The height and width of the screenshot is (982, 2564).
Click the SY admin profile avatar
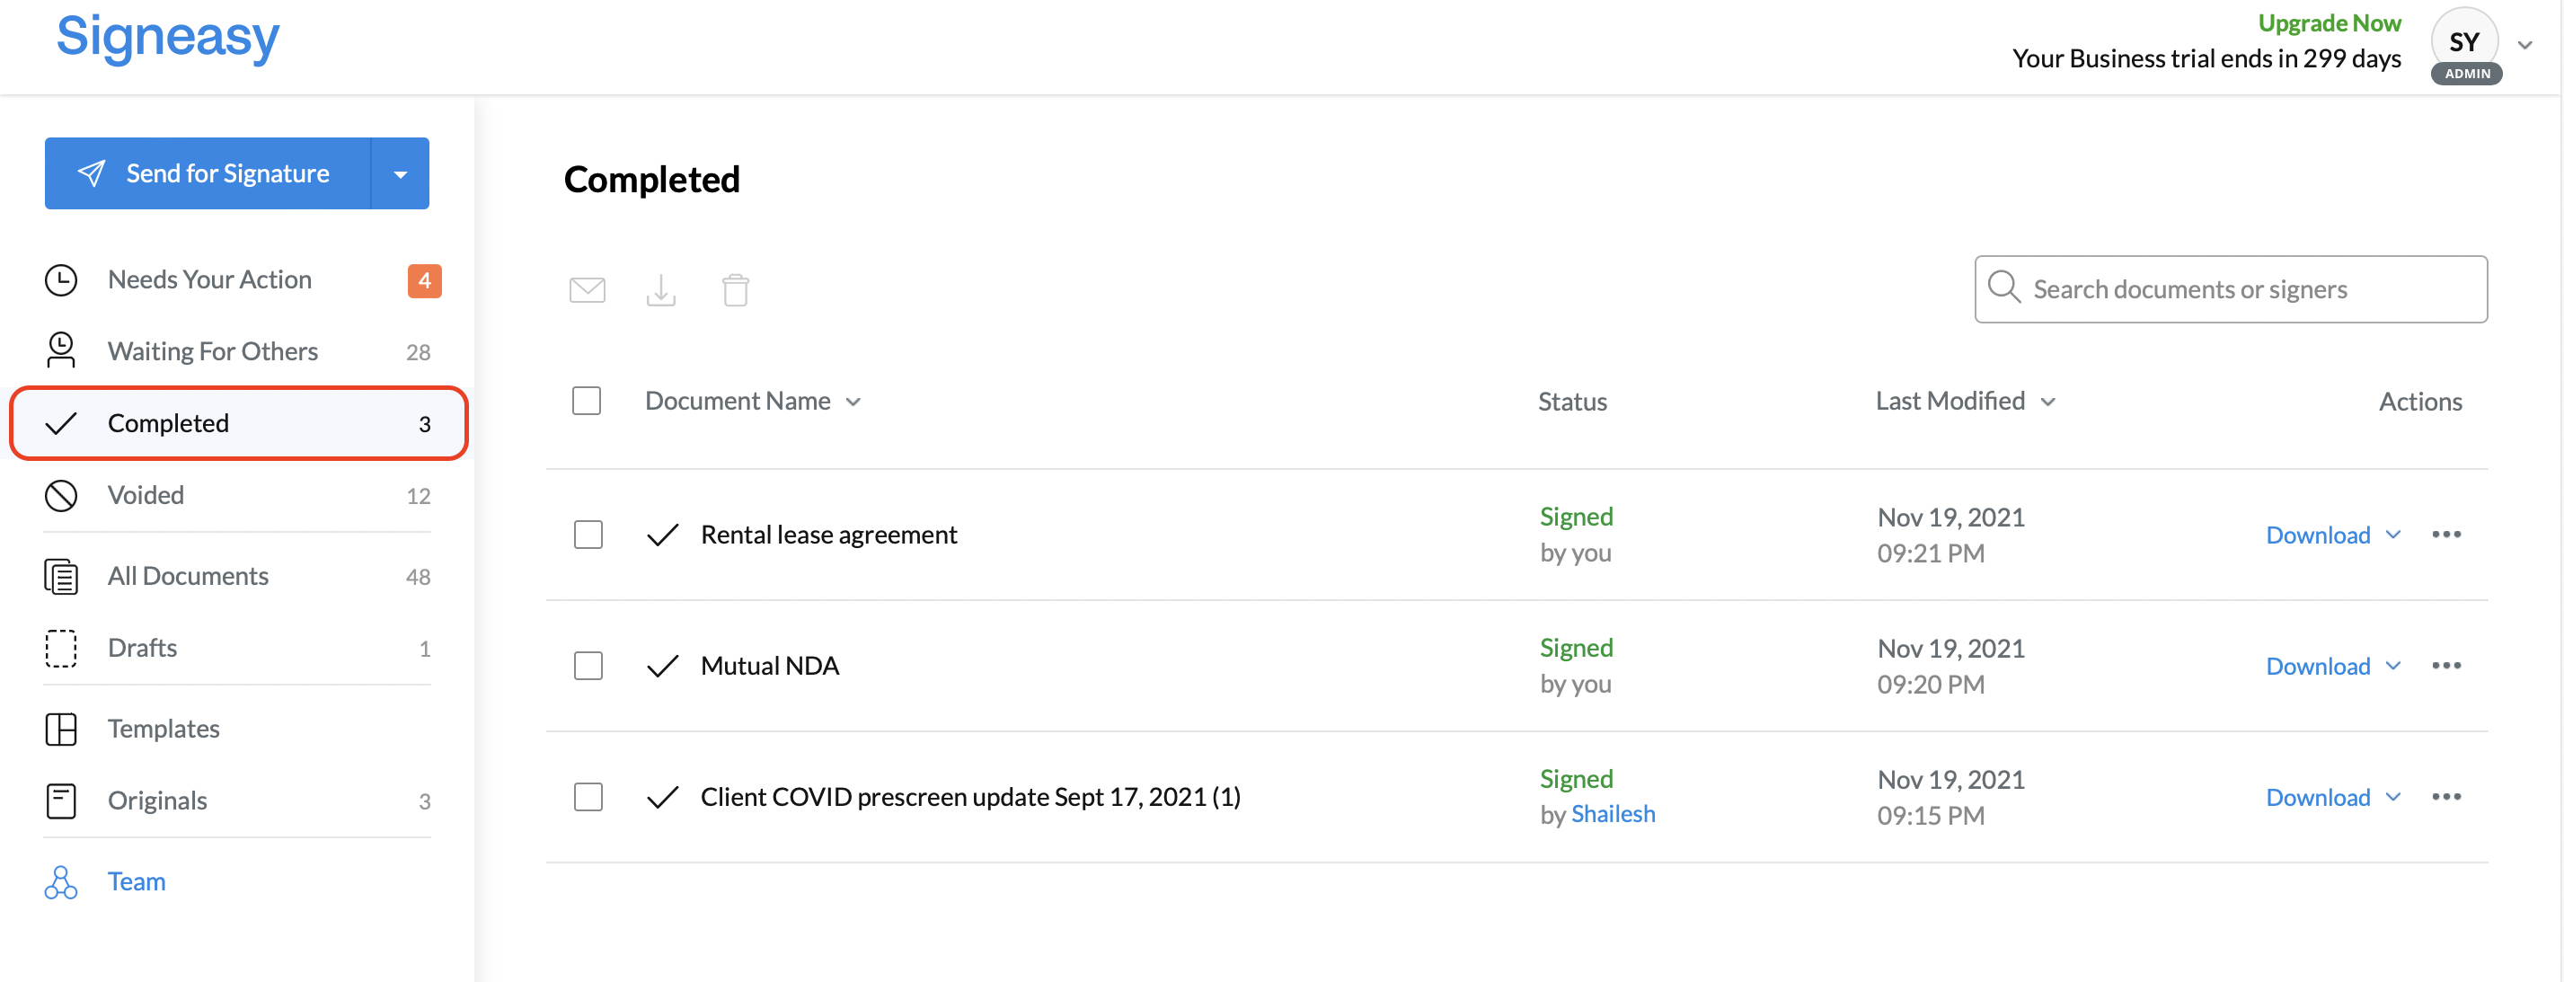[x=2465, y=46]
